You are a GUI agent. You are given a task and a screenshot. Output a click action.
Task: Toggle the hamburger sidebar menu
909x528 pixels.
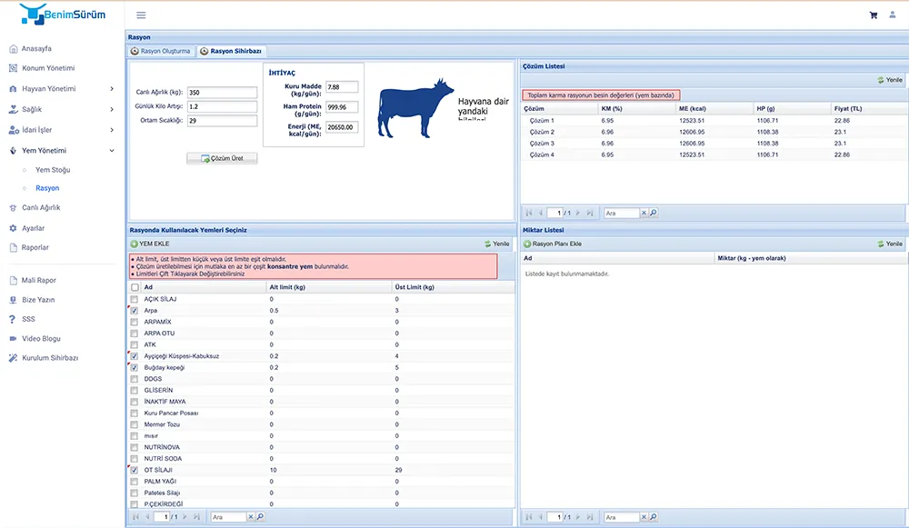(141, 15)
